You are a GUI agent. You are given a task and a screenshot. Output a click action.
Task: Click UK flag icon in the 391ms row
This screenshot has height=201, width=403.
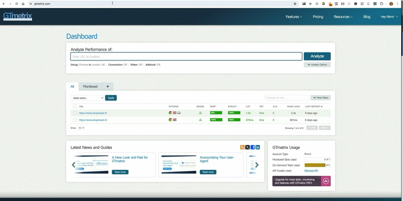[174, 120]
